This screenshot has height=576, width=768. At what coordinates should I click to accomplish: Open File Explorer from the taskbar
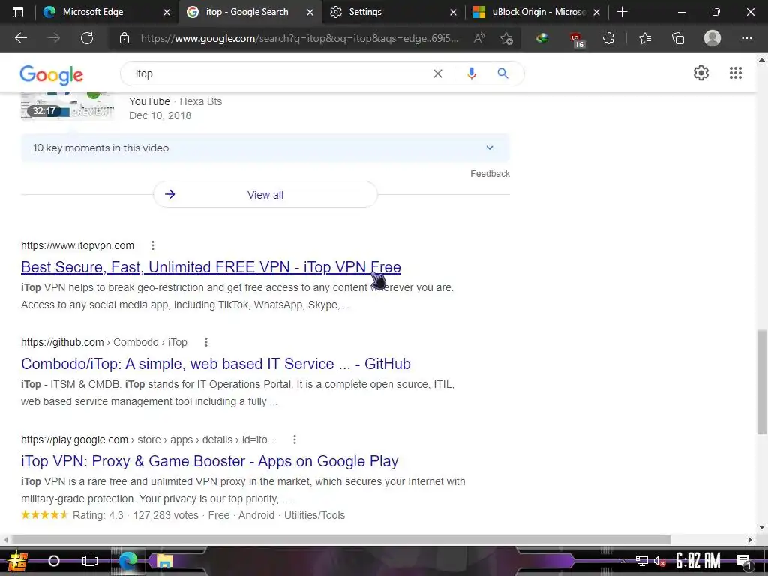pos(164,561)
